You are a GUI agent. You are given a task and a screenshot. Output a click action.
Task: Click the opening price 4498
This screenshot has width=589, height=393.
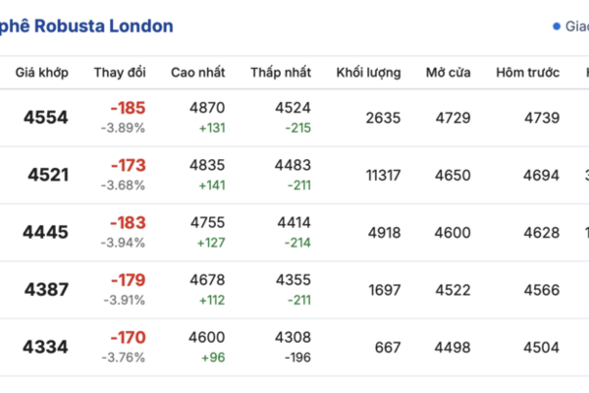[x=452, y=347]
